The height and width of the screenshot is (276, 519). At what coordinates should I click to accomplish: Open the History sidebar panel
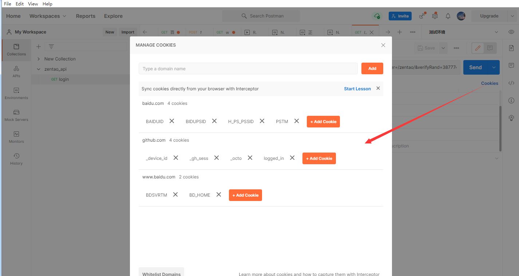click(x=16, y=159)
